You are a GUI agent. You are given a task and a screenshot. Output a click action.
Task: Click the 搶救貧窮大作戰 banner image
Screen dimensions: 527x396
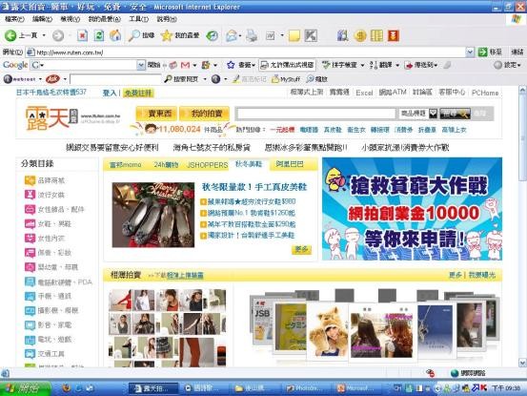click(x=412, y=209)
